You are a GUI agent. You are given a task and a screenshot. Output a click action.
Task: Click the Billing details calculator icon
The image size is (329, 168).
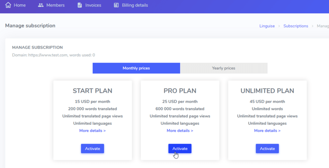pos(116,5)
